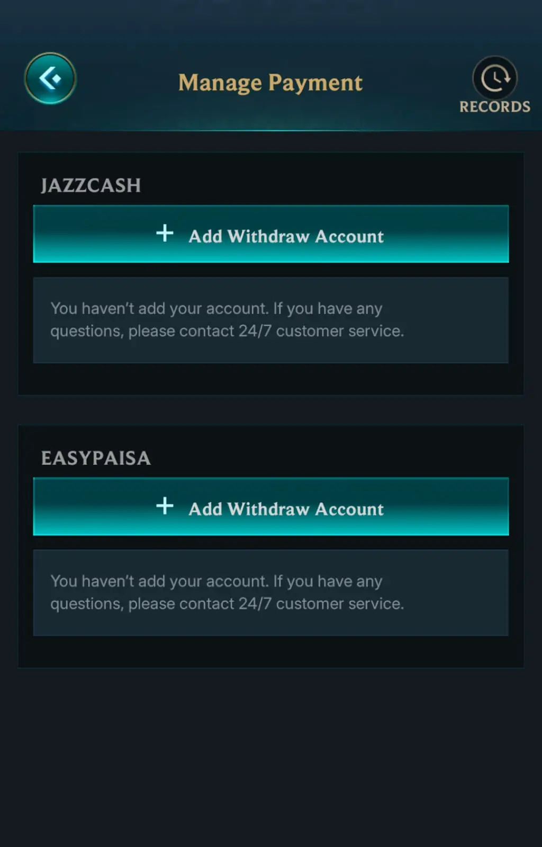Click the word "Manage" in the header
Viewport: 542px width, 847px height.
click(220, 83)
